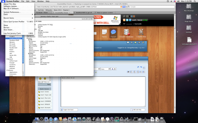Click the Twitter icon on site header
This screenshot has width=198, height=123.
tap(127, 20)
